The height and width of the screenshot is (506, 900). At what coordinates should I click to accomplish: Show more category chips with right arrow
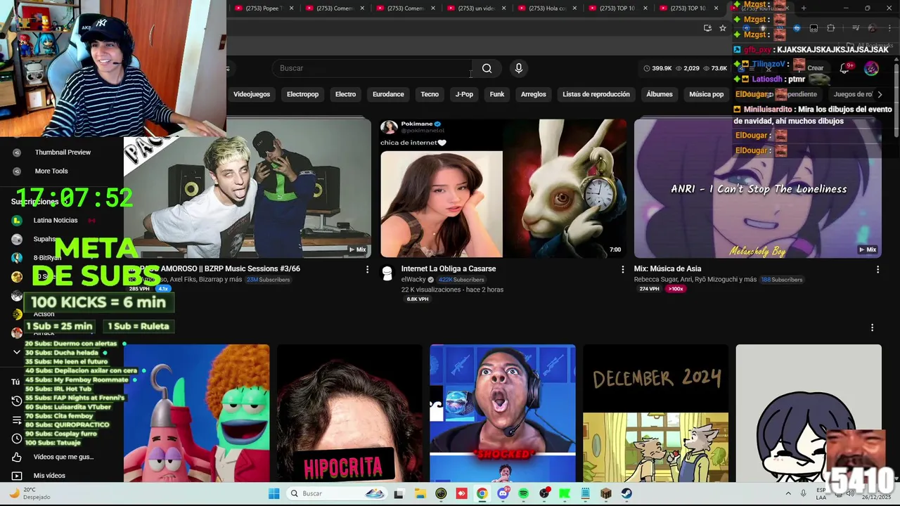click(880, 94)
